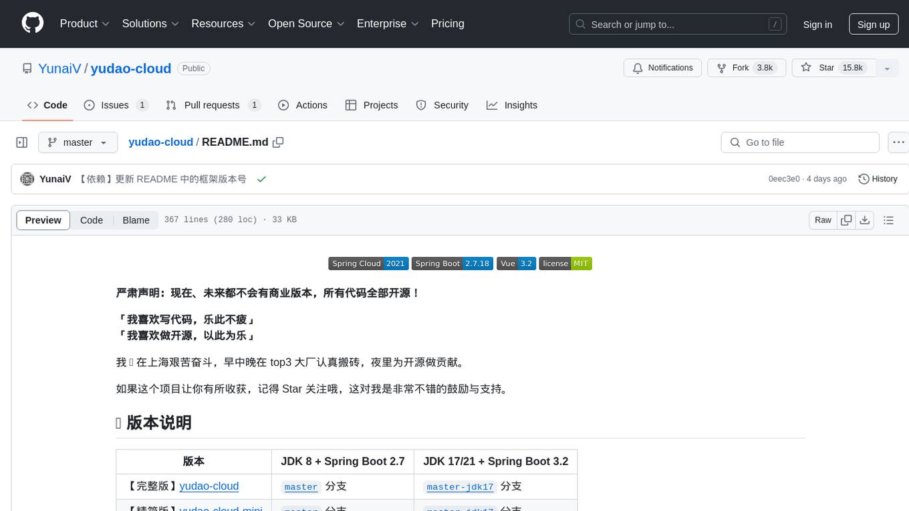Viewport: 909px width, 511px height.
Task: Focus the Search or jump to field
Action: point(677,24)
